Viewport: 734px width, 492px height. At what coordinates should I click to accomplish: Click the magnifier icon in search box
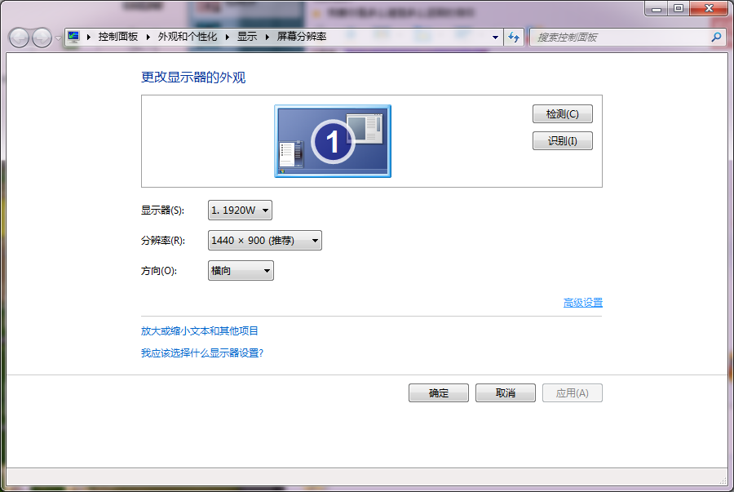(716, 37)
